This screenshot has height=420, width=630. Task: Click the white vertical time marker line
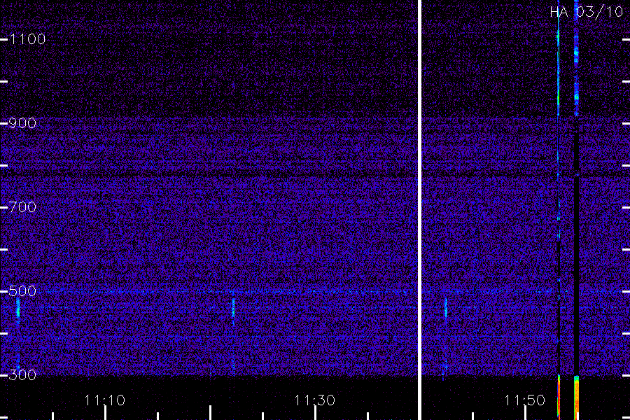[419, 210]
